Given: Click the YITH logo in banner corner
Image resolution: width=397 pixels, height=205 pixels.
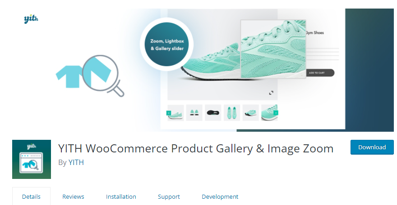Looking at the screenshot, I should [31, 19].
